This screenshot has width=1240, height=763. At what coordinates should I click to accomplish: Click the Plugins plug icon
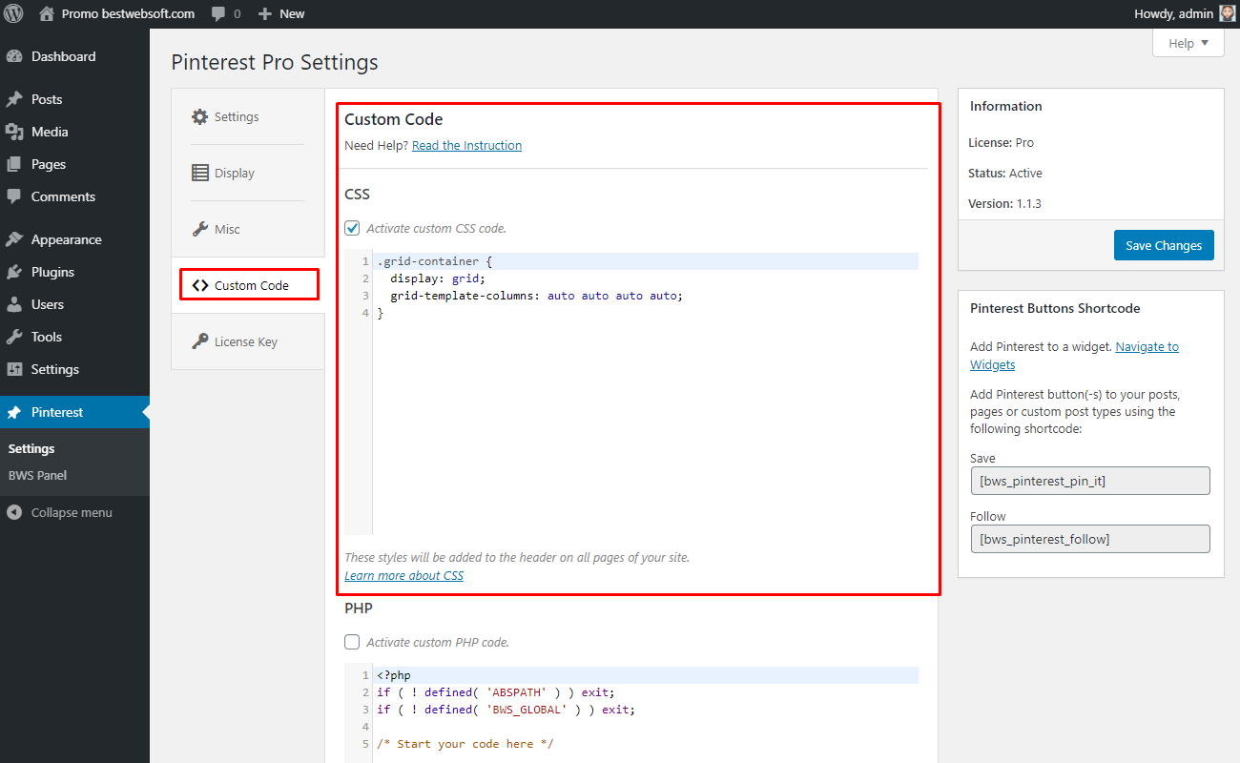14,272
